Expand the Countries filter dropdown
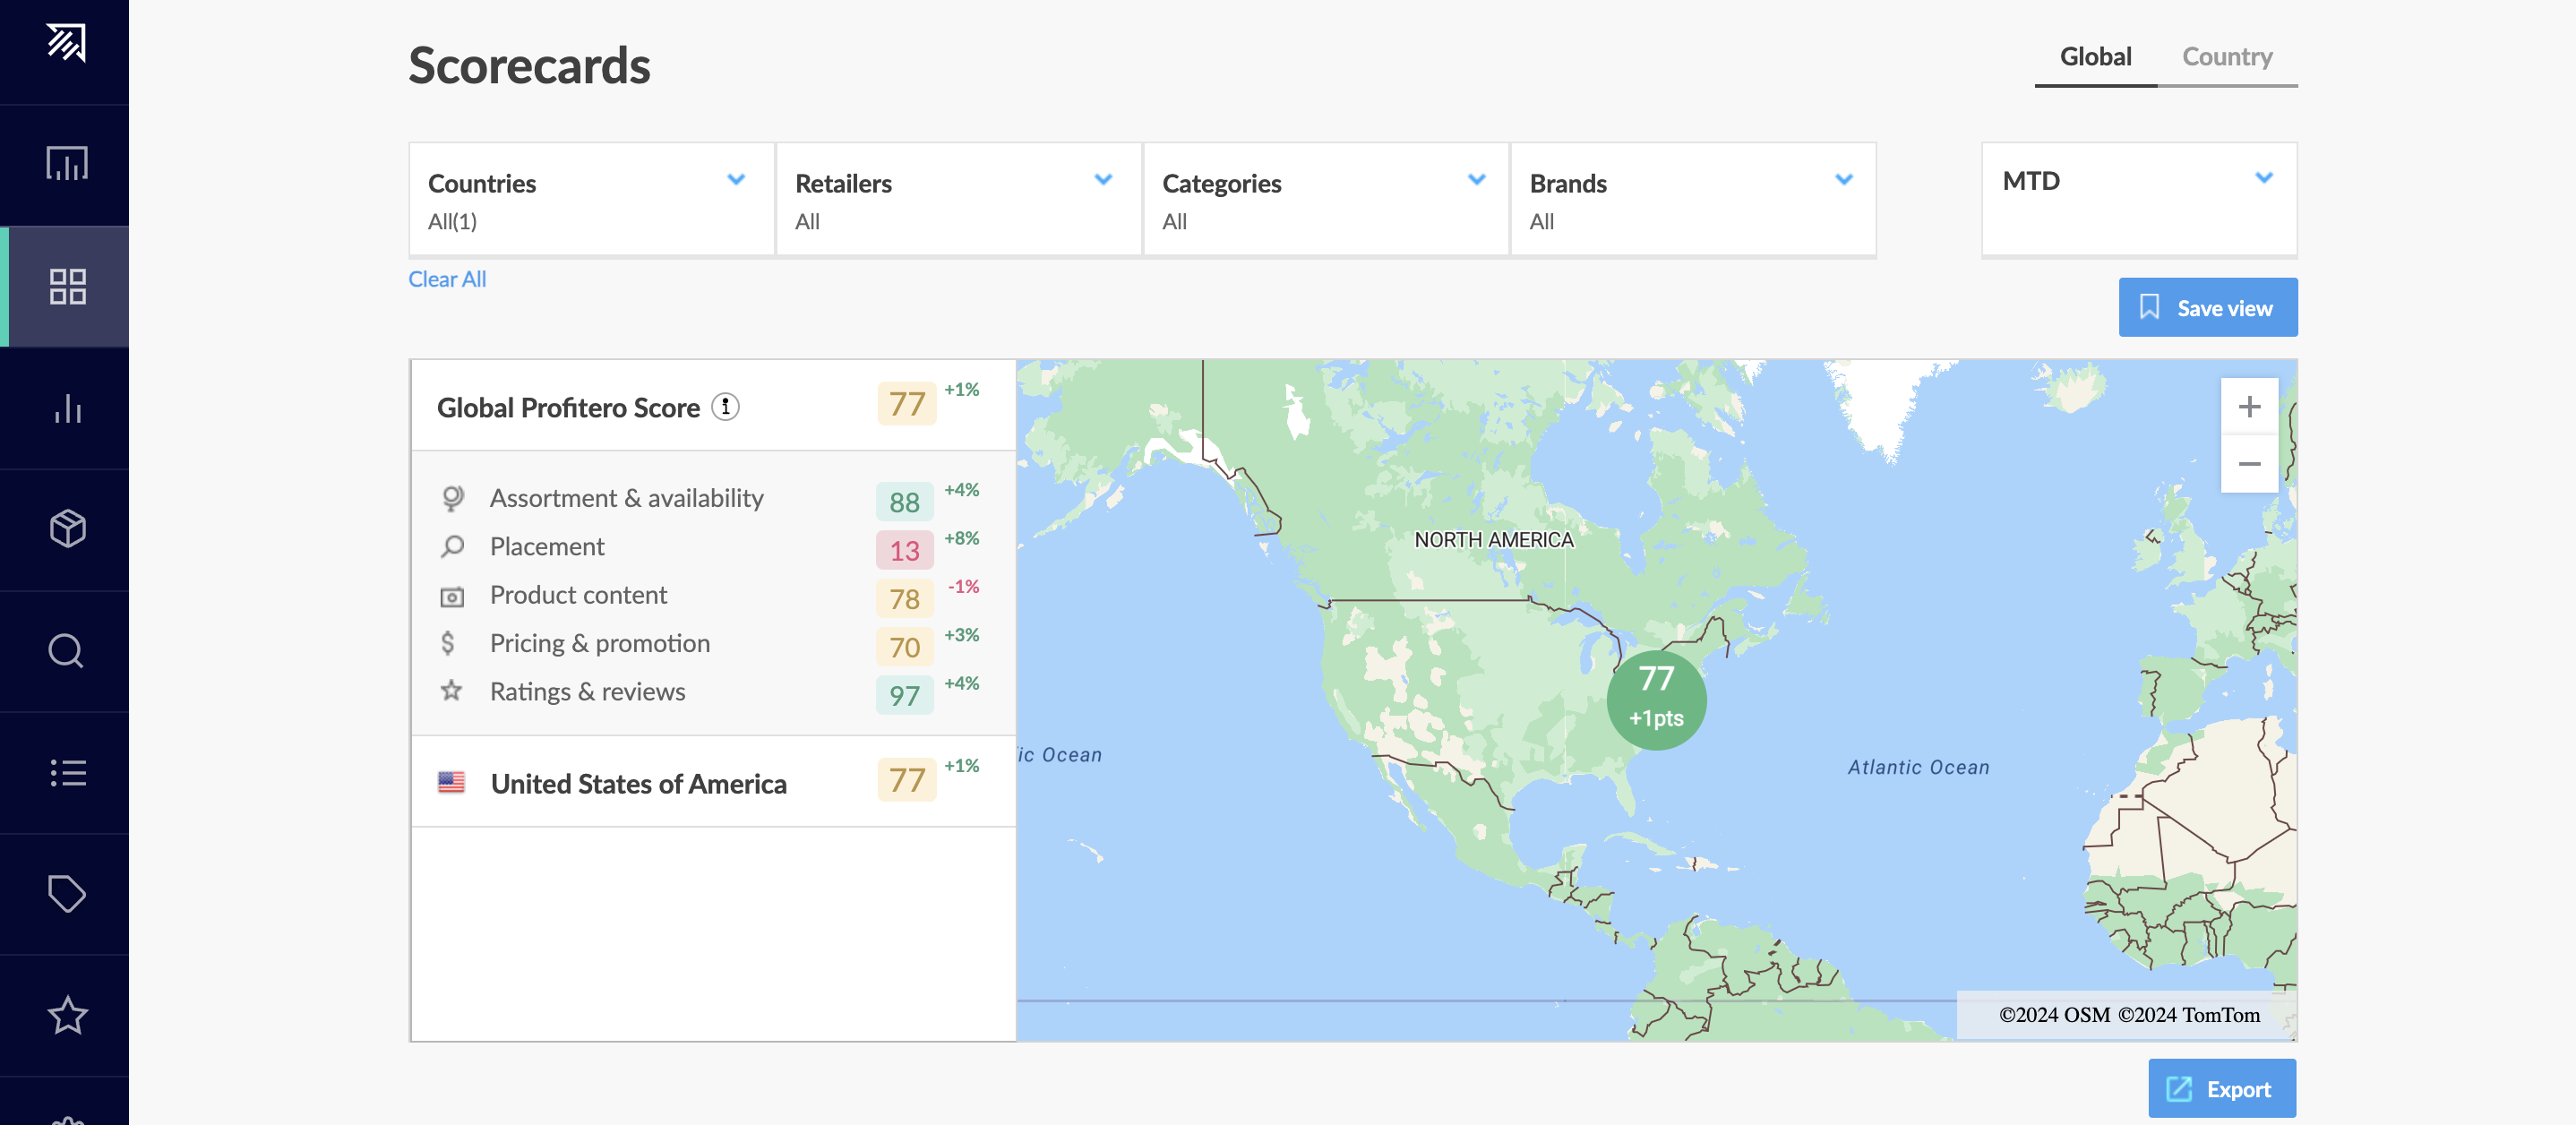2576x1125 pixels. [x=591, y=199]
